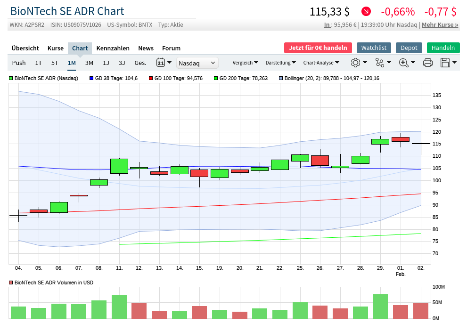Select the 1M timeframe

72,63
